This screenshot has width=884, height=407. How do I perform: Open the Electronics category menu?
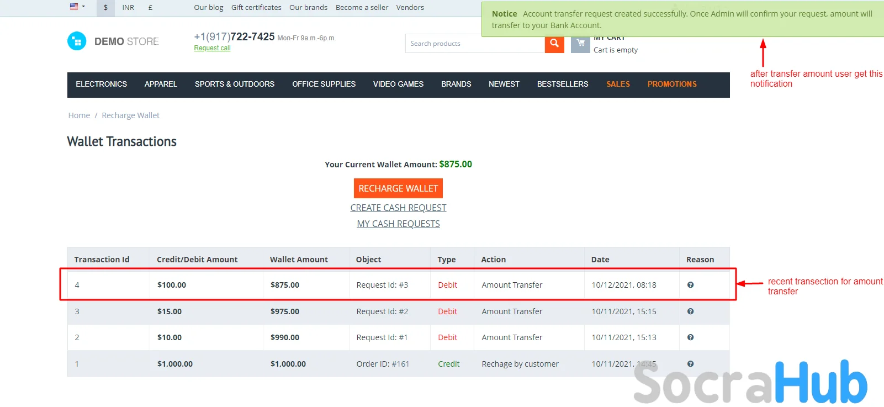click(101, 84)
